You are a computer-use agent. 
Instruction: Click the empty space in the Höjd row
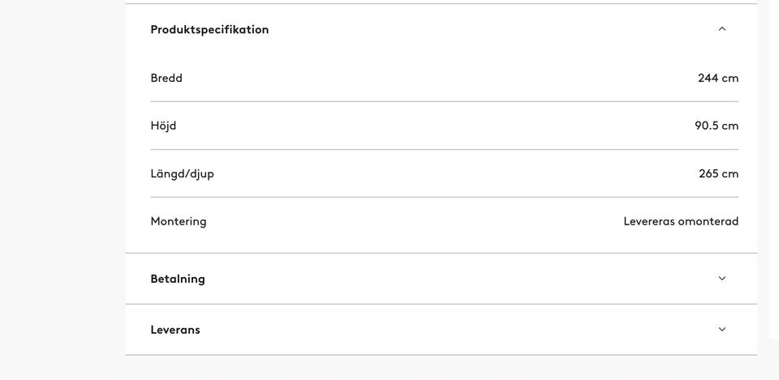(438, 126)
